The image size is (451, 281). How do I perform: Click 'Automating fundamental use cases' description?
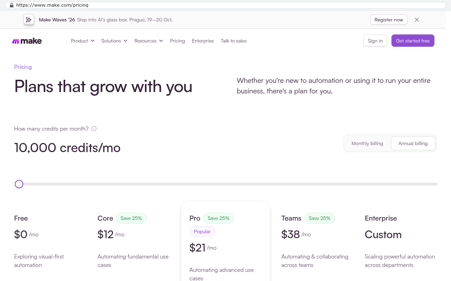tap(133, 261)
